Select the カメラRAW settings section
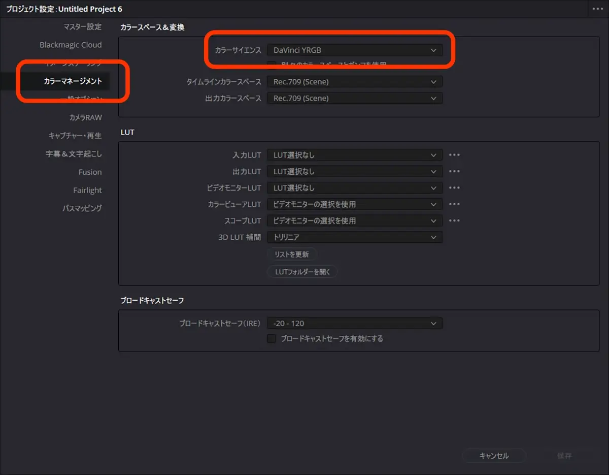The image size is (609, 475). pos(85,117)
